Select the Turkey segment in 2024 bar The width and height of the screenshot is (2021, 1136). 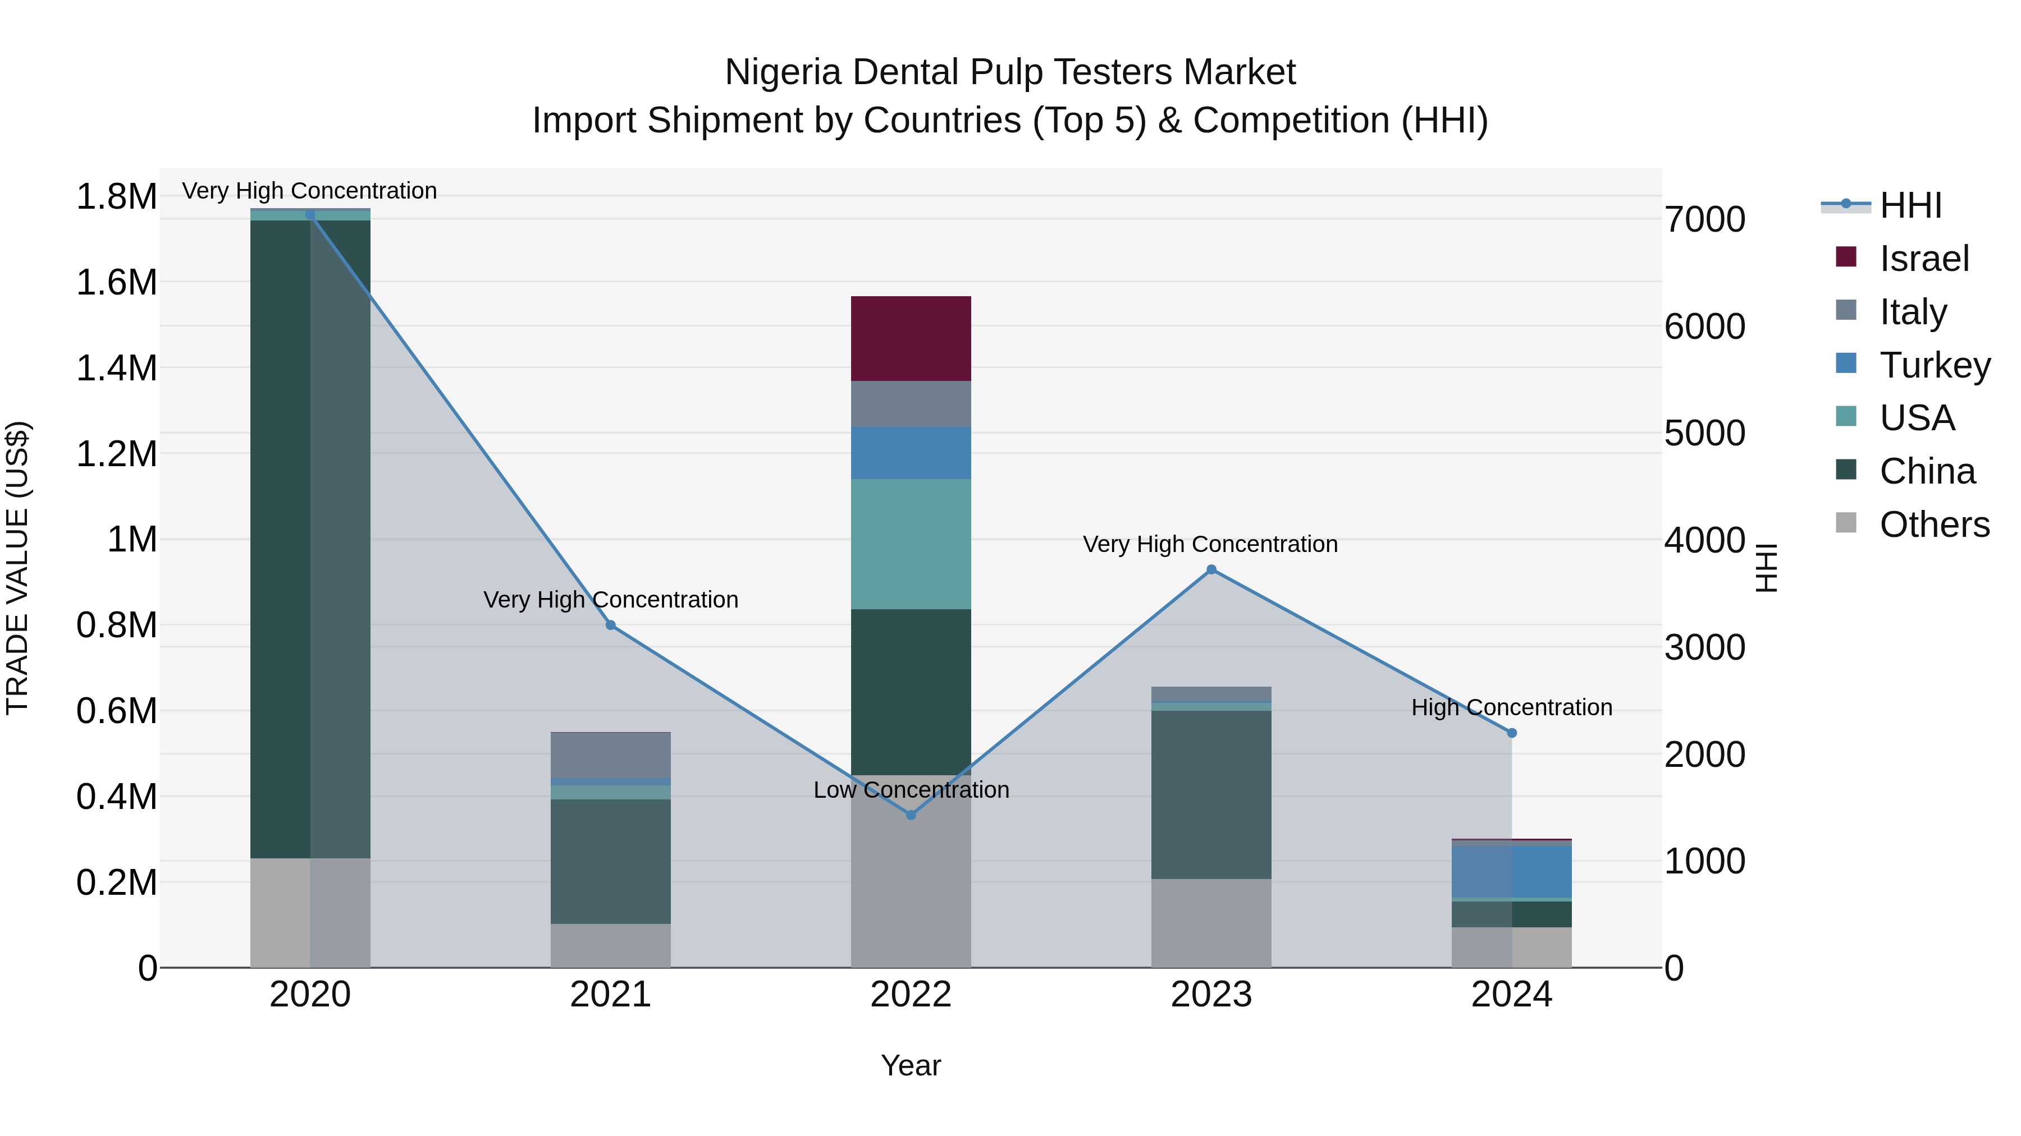[1512, 872]
